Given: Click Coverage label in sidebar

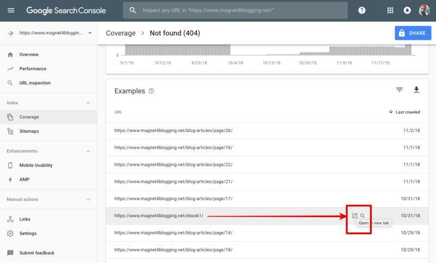Looking at the screenshot, I should 29,117.
